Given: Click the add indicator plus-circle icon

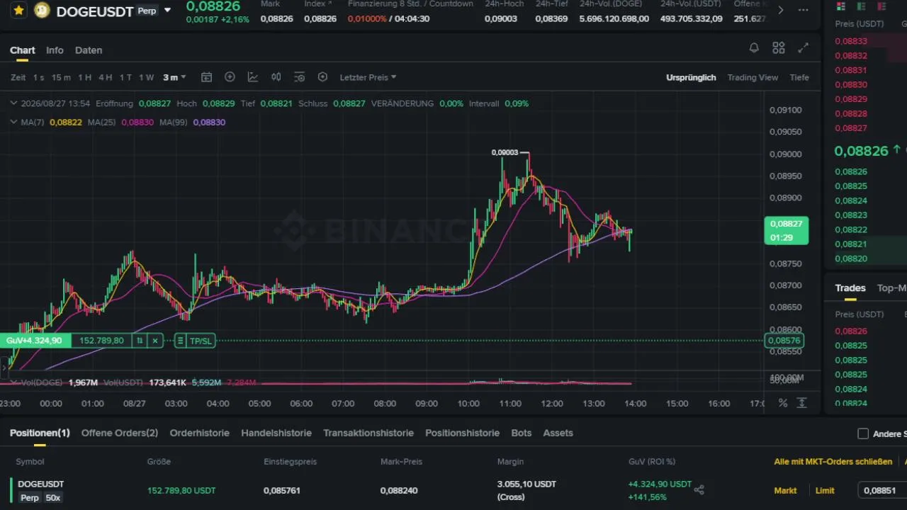Looking at the screenshot, I should tap(230, 77).
